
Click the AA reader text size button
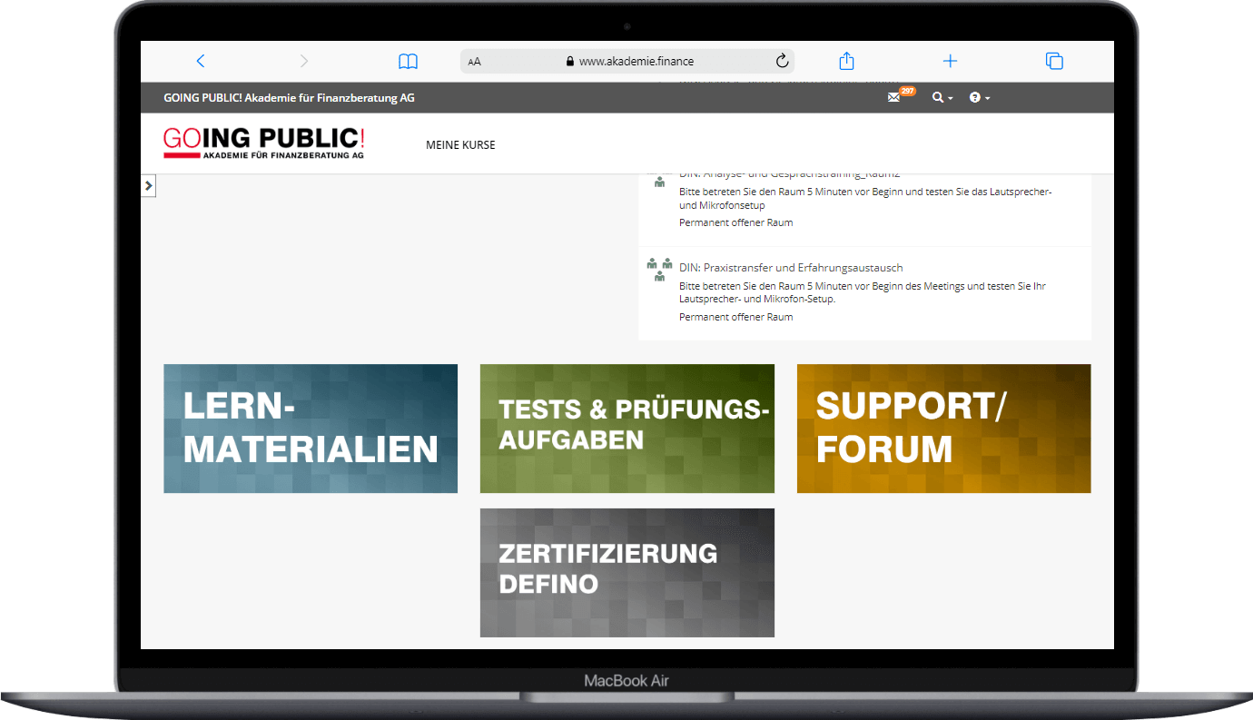click(474, 62)
